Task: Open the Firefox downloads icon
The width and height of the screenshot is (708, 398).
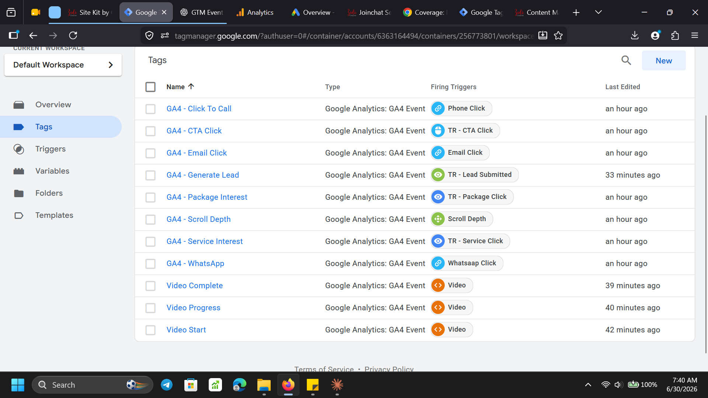Action: pos(635,35)
